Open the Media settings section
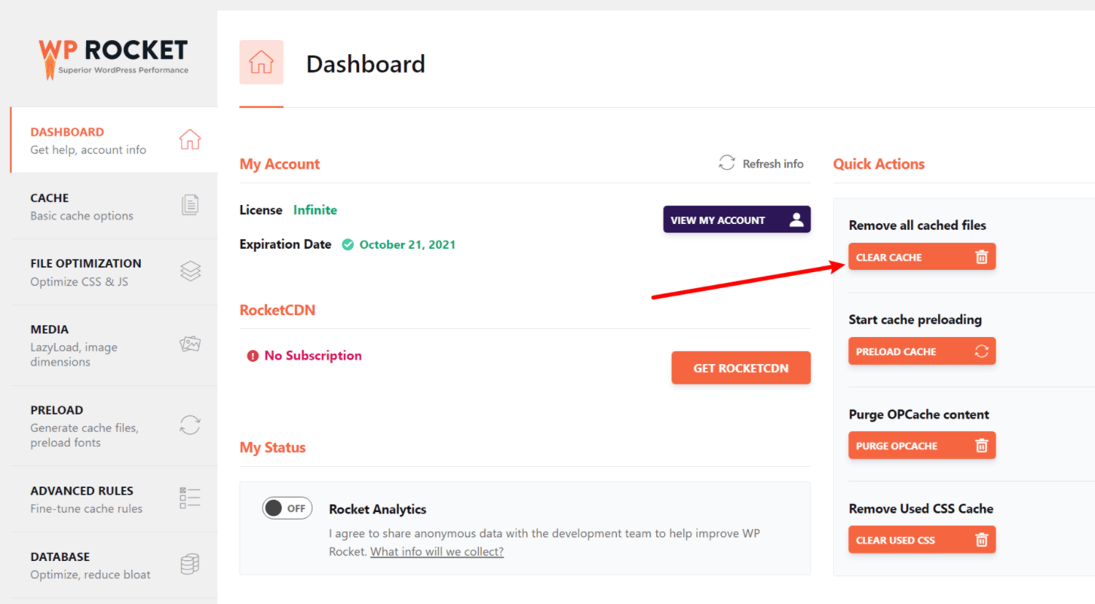 pos(115,345)
